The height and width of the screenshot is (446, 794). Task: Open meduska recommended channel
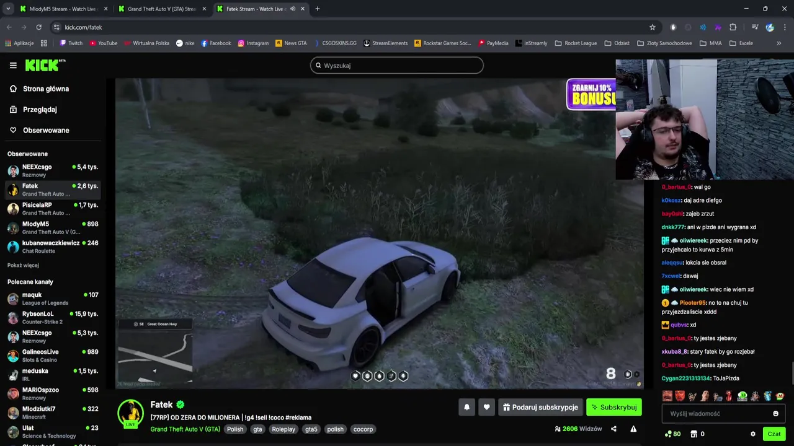pos(53,375)
